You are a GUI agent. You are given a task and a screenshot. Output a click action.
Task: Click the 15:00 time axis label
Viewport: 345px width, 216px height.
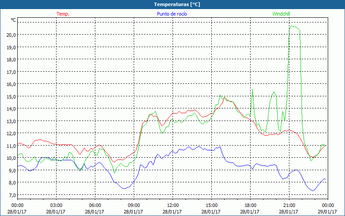click(x=211, y=206)
